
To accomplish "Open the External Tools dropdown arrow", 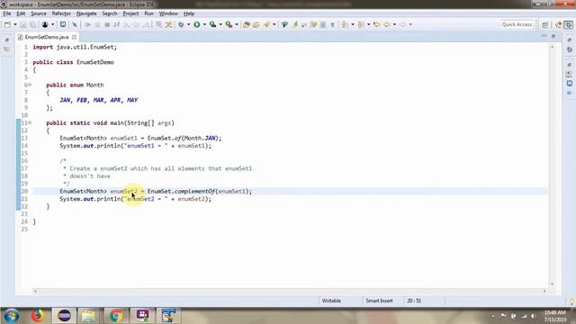I will coord(236,24).
